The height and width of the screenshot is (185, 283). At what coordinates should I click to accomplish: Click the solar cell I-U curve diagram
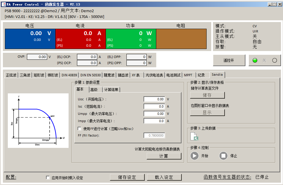[38, 120]
